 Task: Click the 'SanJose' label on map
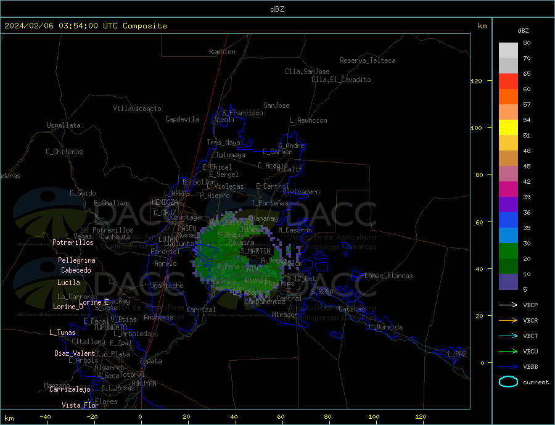click(276, 105)
